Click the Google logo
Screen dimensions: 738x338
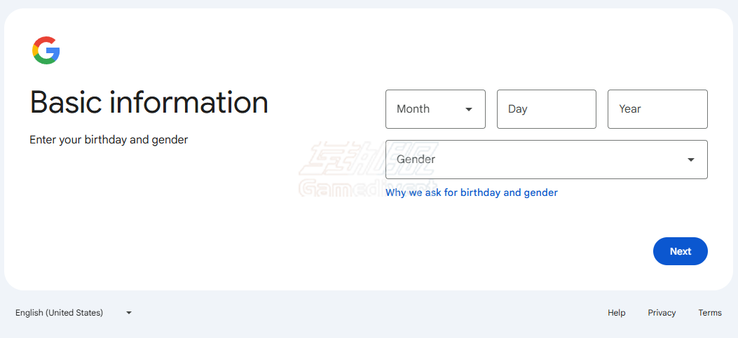[x=46, y=51]
